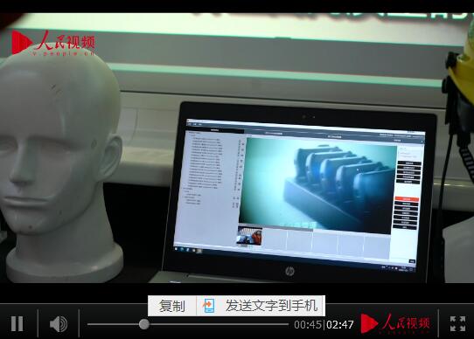Click the topmost black button in the laptop's right panel
Viewport: 474px width, 339px height.
point(409,163)
